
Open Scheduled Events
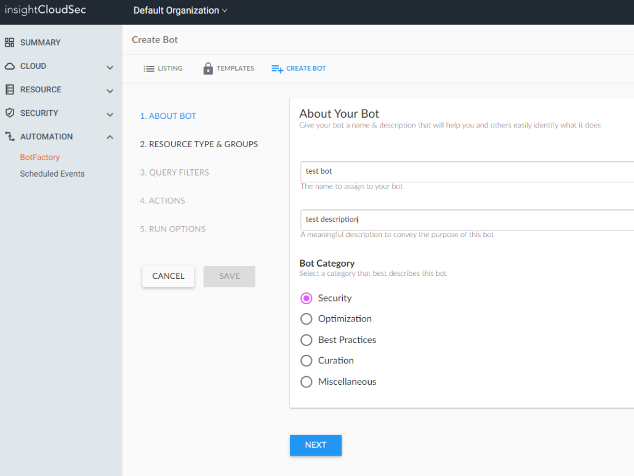52,173
